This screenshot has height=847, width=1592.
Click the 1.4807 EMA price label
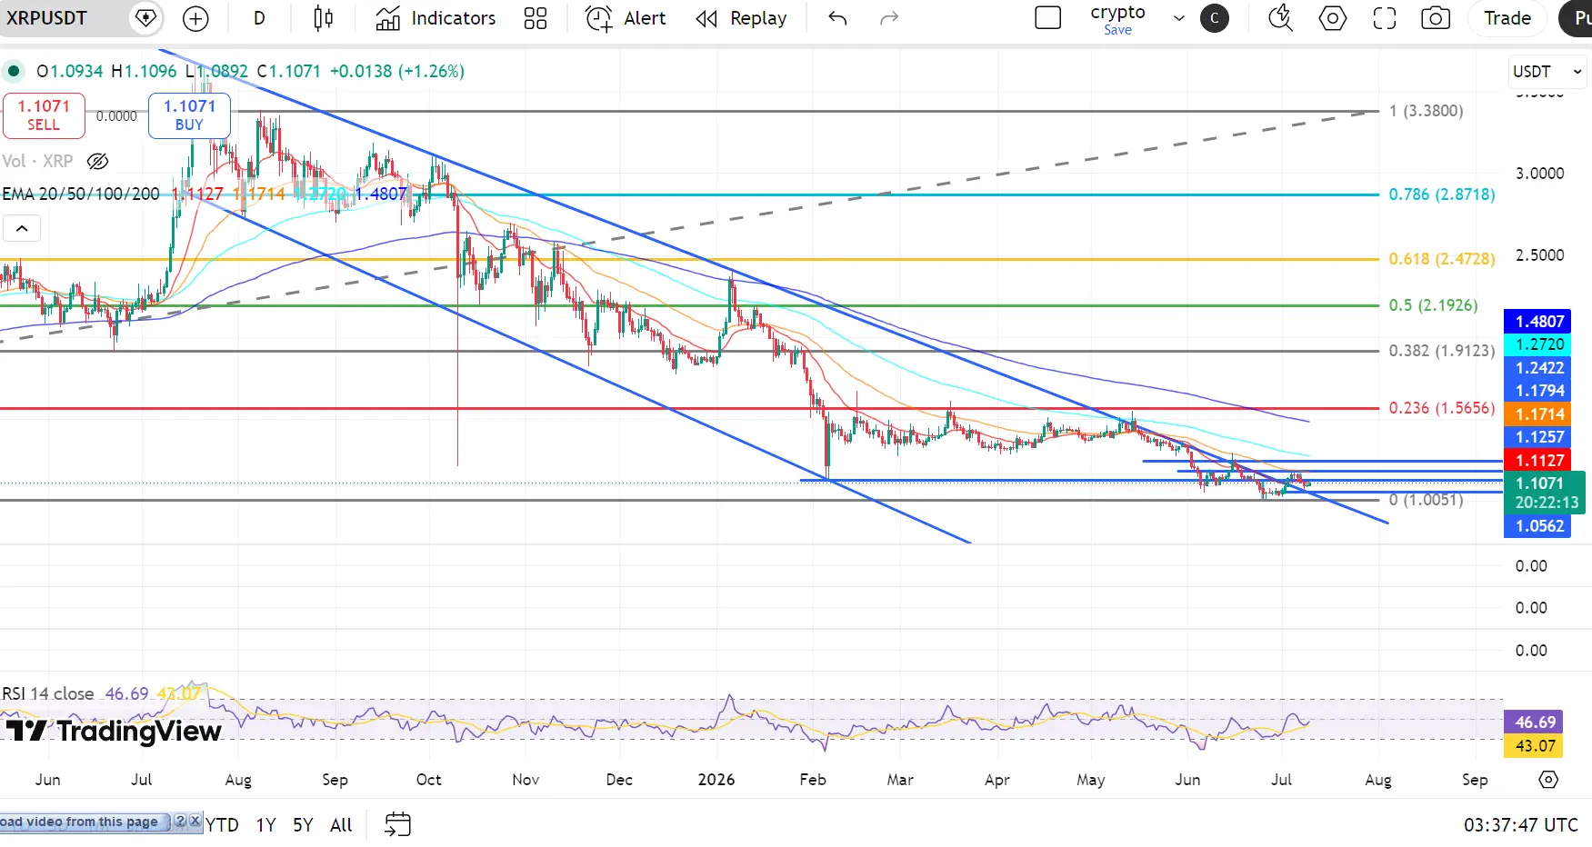(1537, 322)
